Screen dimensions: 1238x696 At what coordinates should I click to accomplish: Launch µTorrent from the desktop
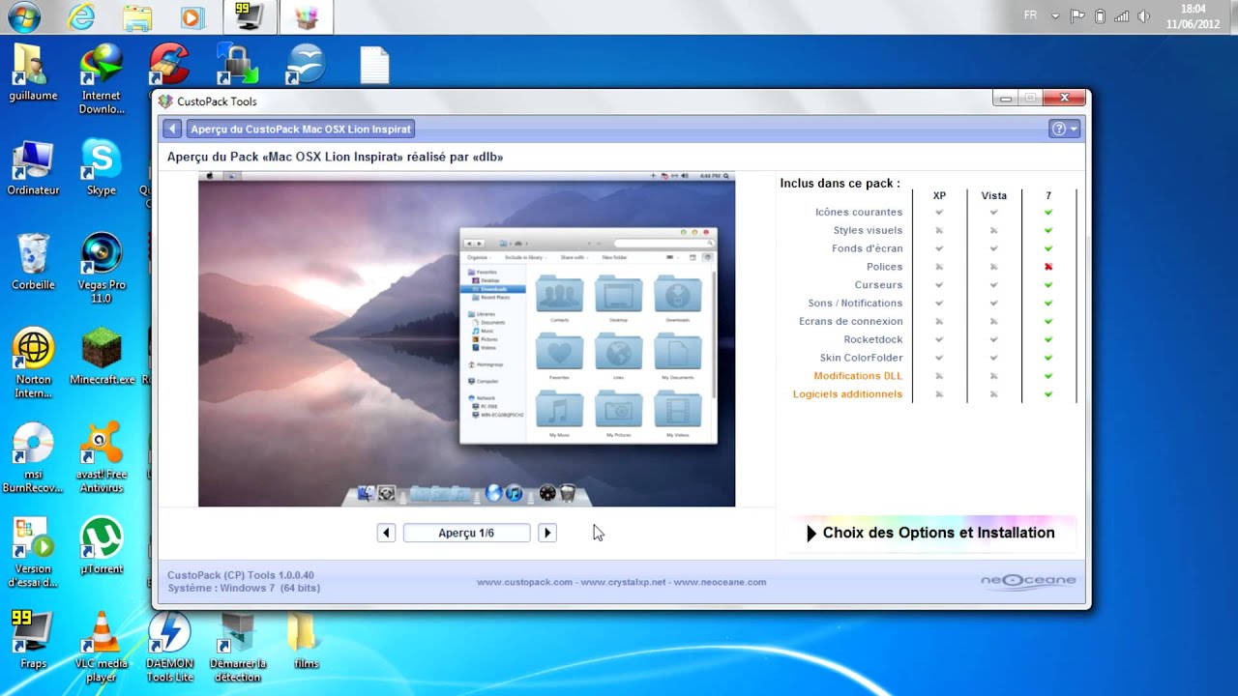102,546
